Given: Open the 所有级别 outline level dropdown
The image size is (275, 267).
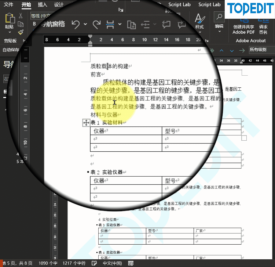Looking at the screenshot, I should tap(262, 50).
